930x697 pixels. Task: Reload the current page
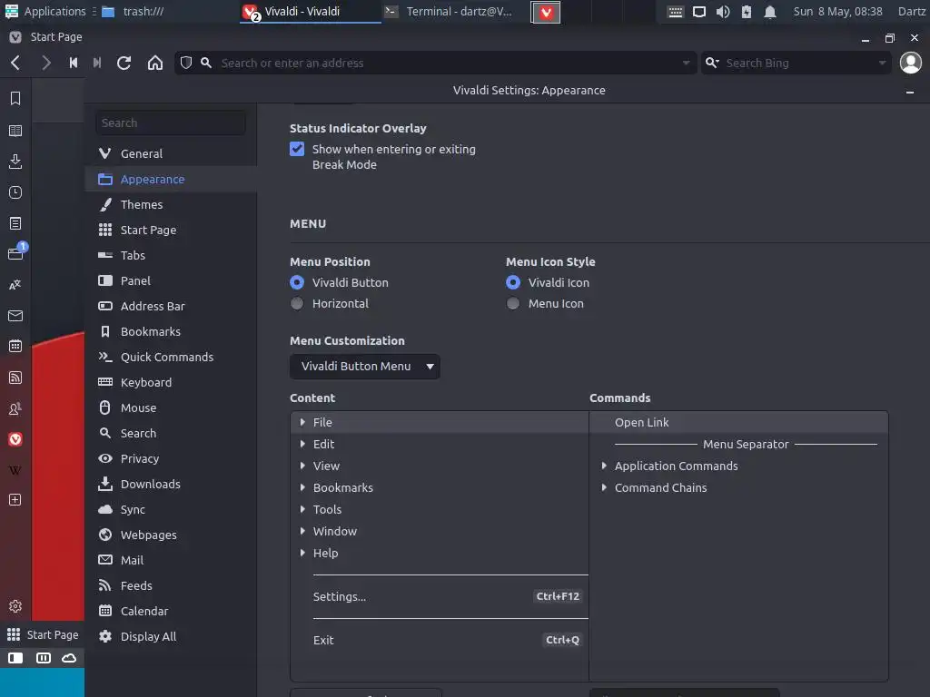click(x=124, y=63)
